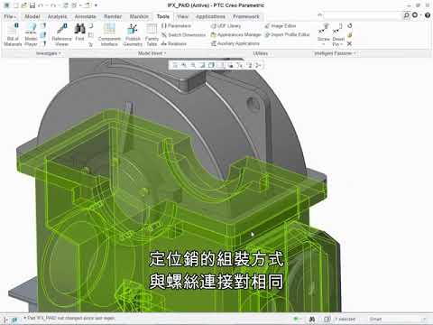Switch to the Manikin tab
The image size is (433, 325).
click(139, 16)
